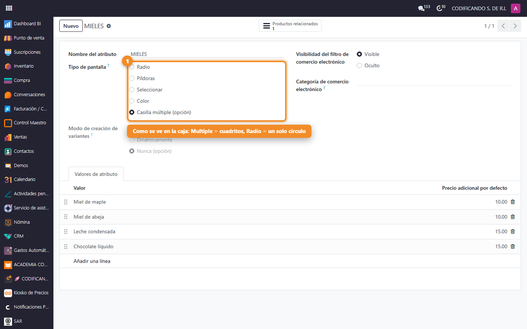Select the Píldoras display type

(x=132, y=78)
